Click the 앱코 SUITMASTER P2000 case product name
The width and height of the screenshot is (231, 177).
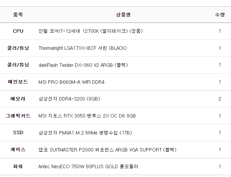click(x=107, y=150)
